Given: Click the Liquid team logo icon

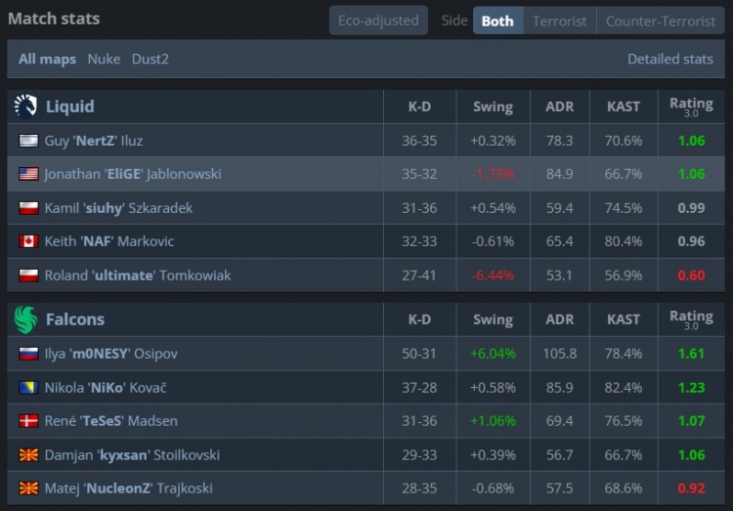Looking at the screenshot, I should click(x=26, y=106).
